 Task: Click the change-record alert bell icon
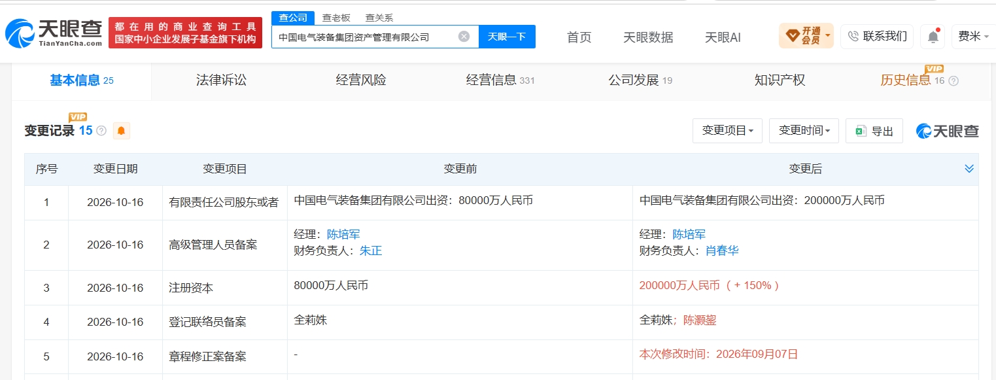point(121,131)
